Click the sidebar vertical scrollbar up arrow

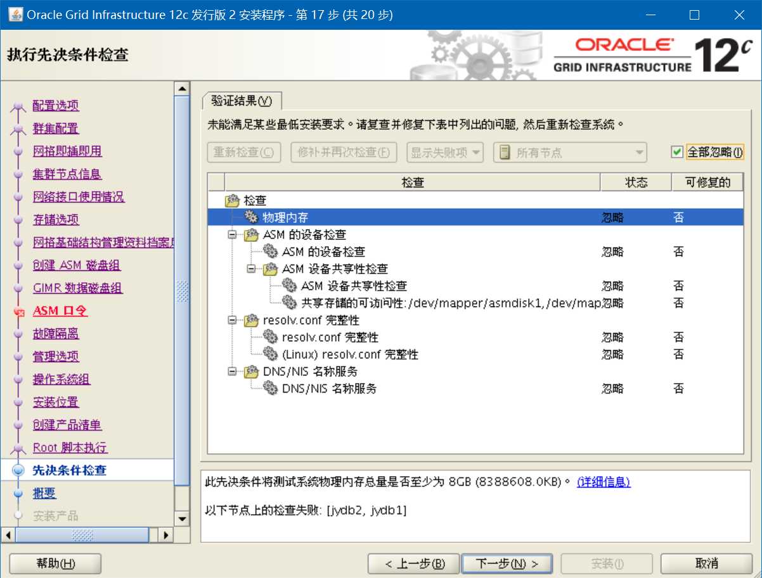182,88
